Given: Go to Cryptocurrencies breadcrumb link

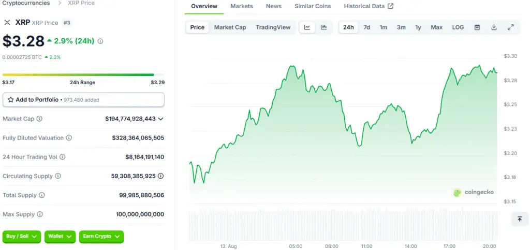Looking at the screenshot, I should tap(26, 3).
